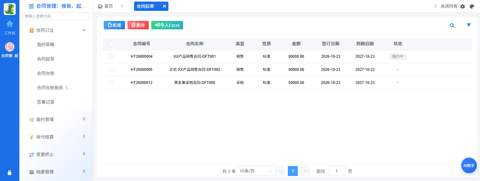Click the 新建 button

tap(114, 25)
